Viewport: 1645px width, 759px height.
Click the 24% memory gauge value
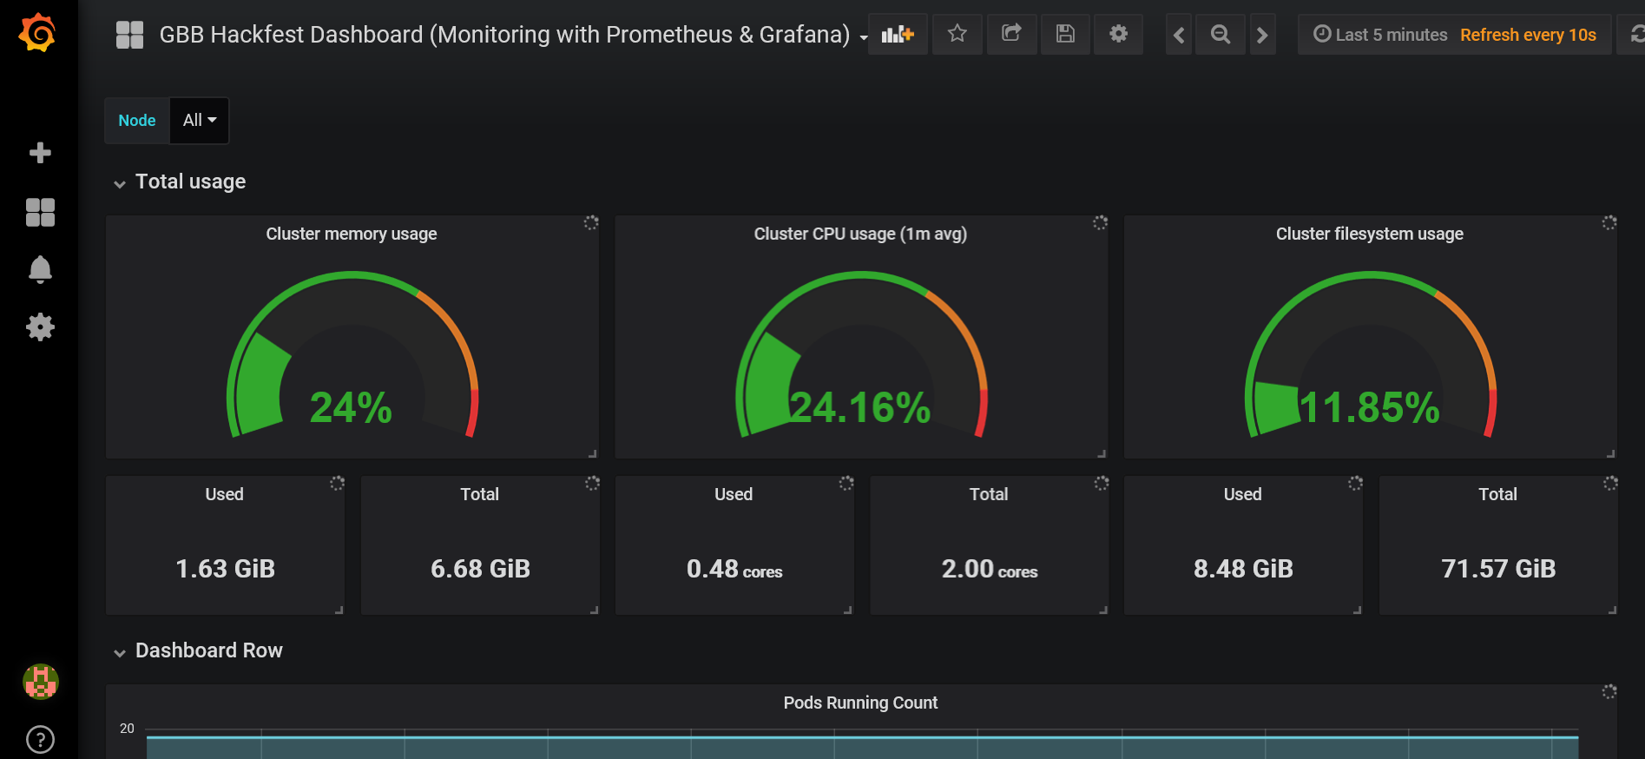coord(352,407)
